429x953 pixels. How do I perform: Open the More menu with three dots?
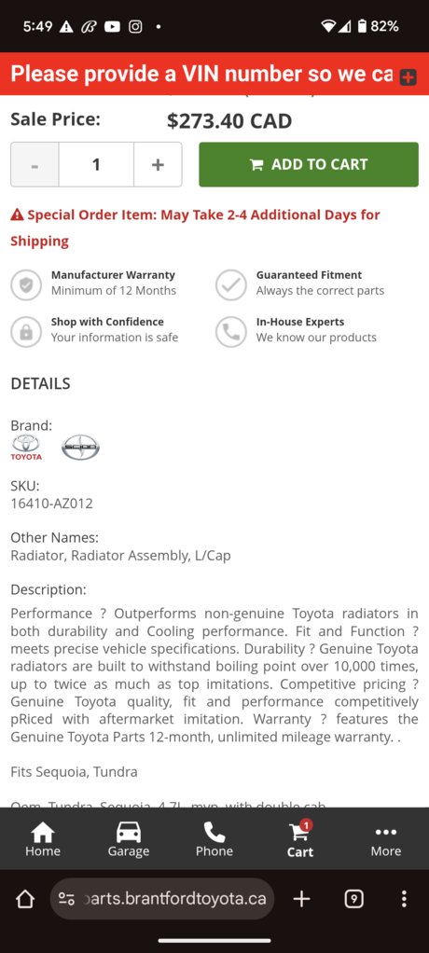point(386,838)
